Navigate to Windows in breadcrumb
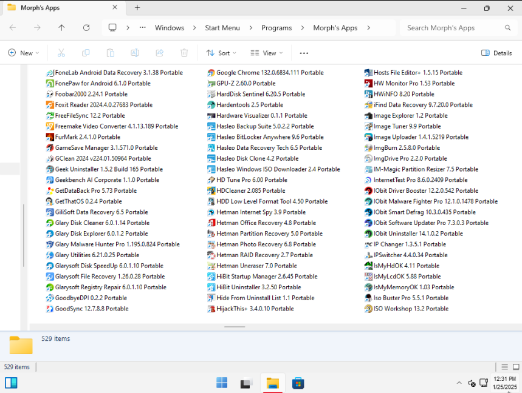Viewport: 522px width, 393px height. (170, 28)
